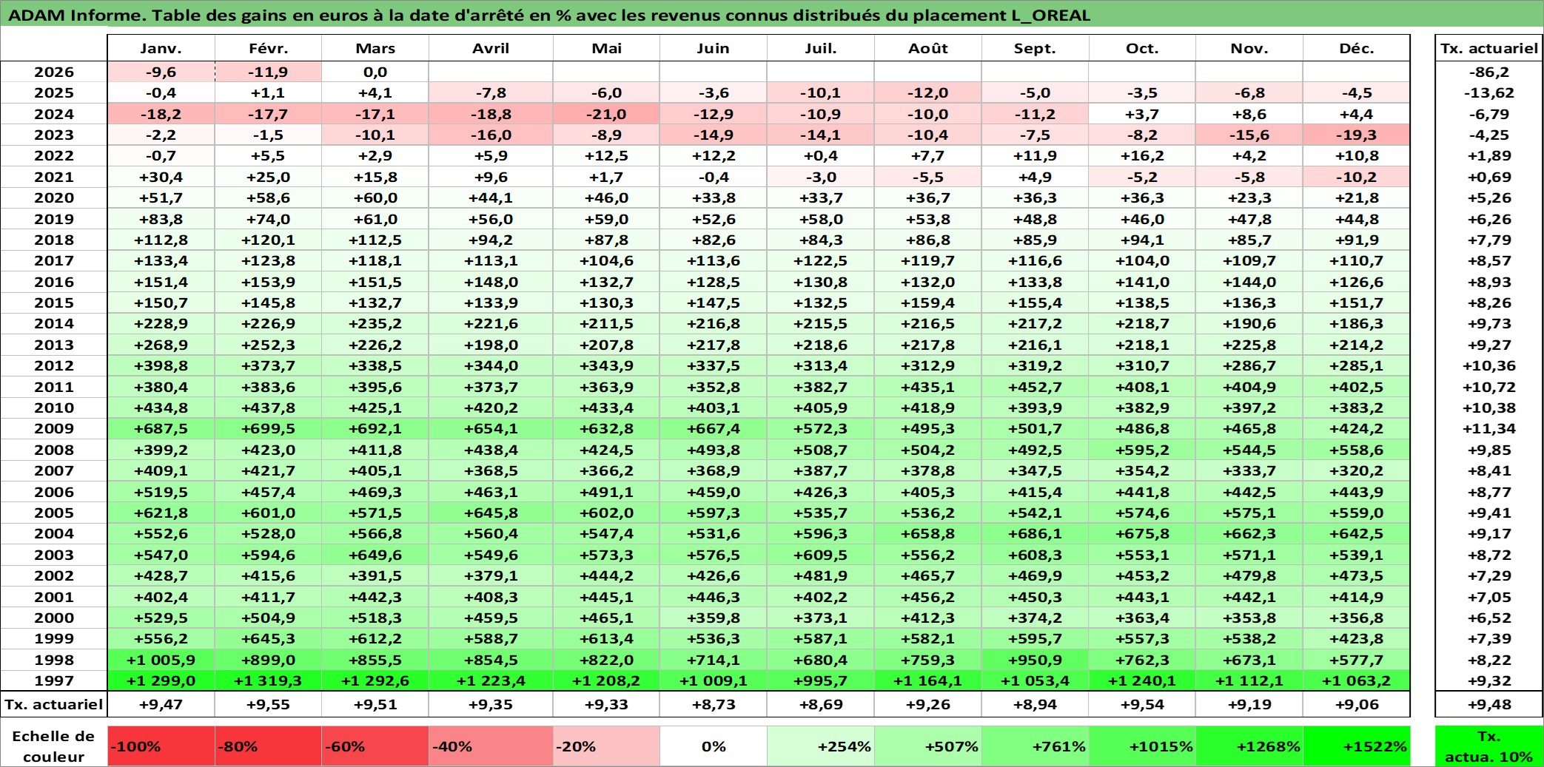Viewport: 1544px width, 767px height.
Task: Select the +9,47 January actuarial rate cell
Action: click(161, 704)
